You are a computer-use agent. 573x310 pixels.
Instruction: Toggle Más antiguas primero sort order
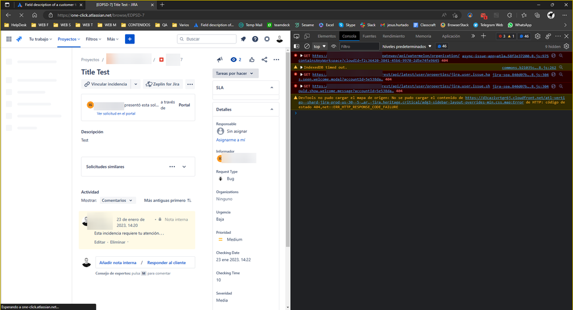(x=167, y=201)
